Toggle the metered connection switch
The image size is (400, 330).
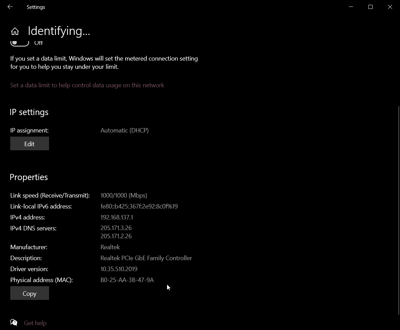coord(20,43)
